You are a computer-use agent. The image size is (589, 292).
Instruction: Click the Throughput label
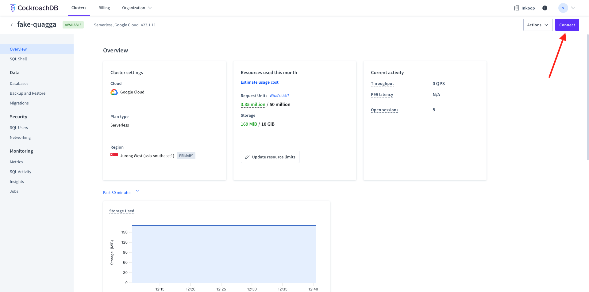click(x=382, y=83)
